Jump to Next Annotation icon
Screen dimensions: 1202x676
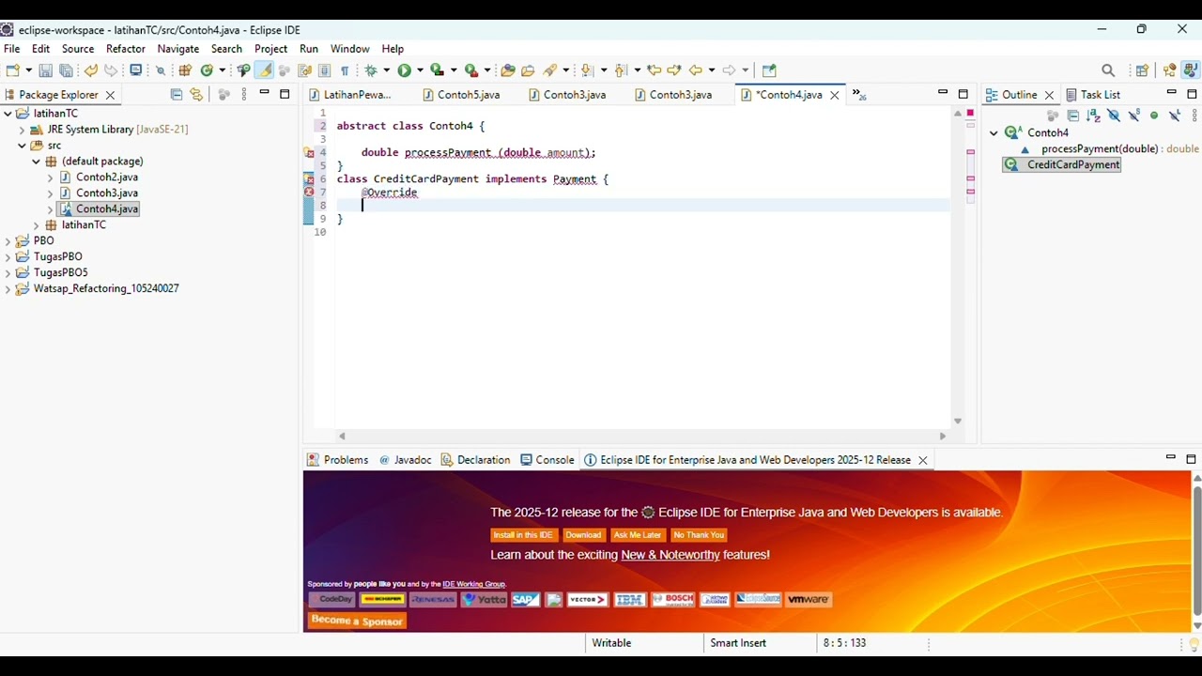(x=586, y=70)
